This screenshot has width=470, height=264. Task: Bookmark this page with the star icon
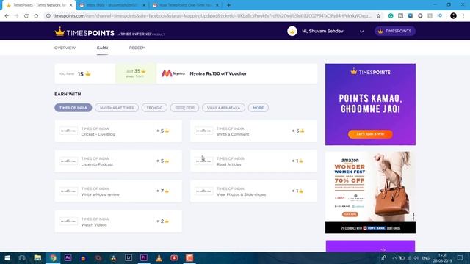pos(378,16)
